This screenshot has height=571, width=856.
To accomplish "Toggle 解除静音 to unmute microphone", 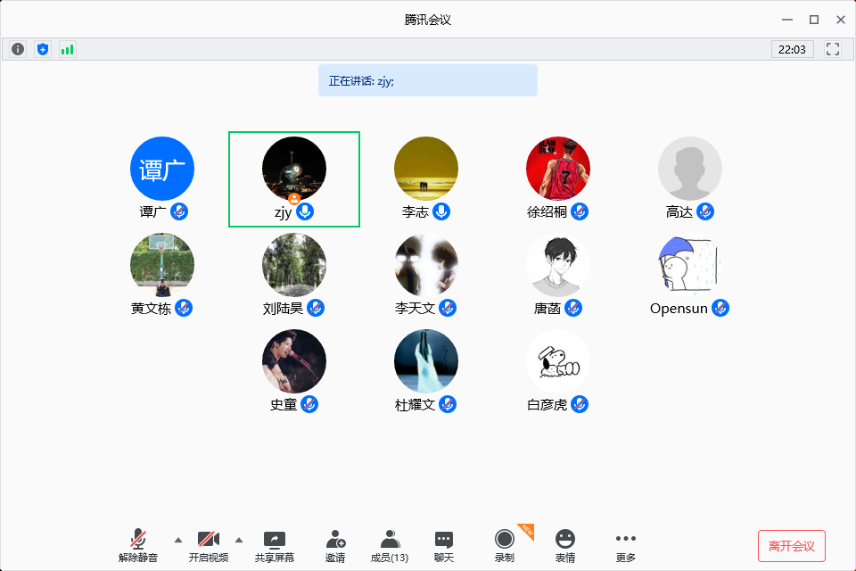I will (137, 545).
